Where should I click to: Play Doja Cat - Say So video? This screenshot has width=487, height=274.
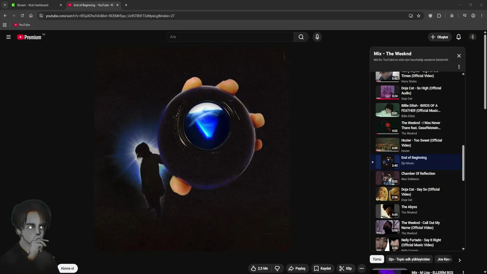click(417, 194)
